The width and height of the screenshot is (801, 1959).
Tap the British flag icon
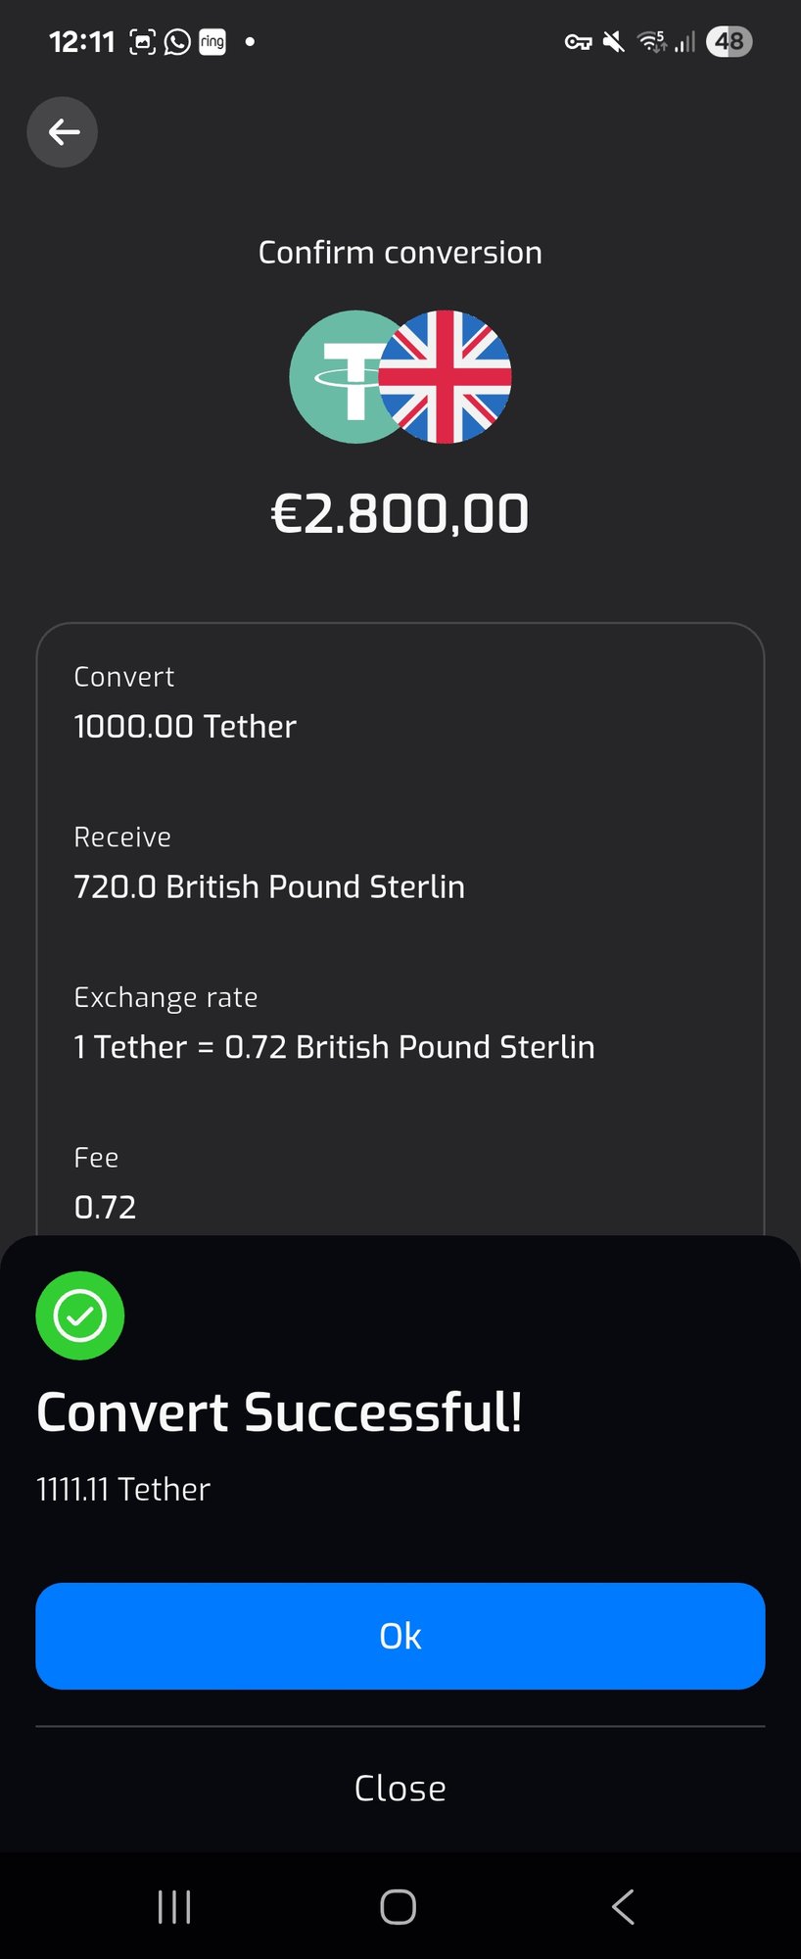pyautogui.click(x=446, y=377)
